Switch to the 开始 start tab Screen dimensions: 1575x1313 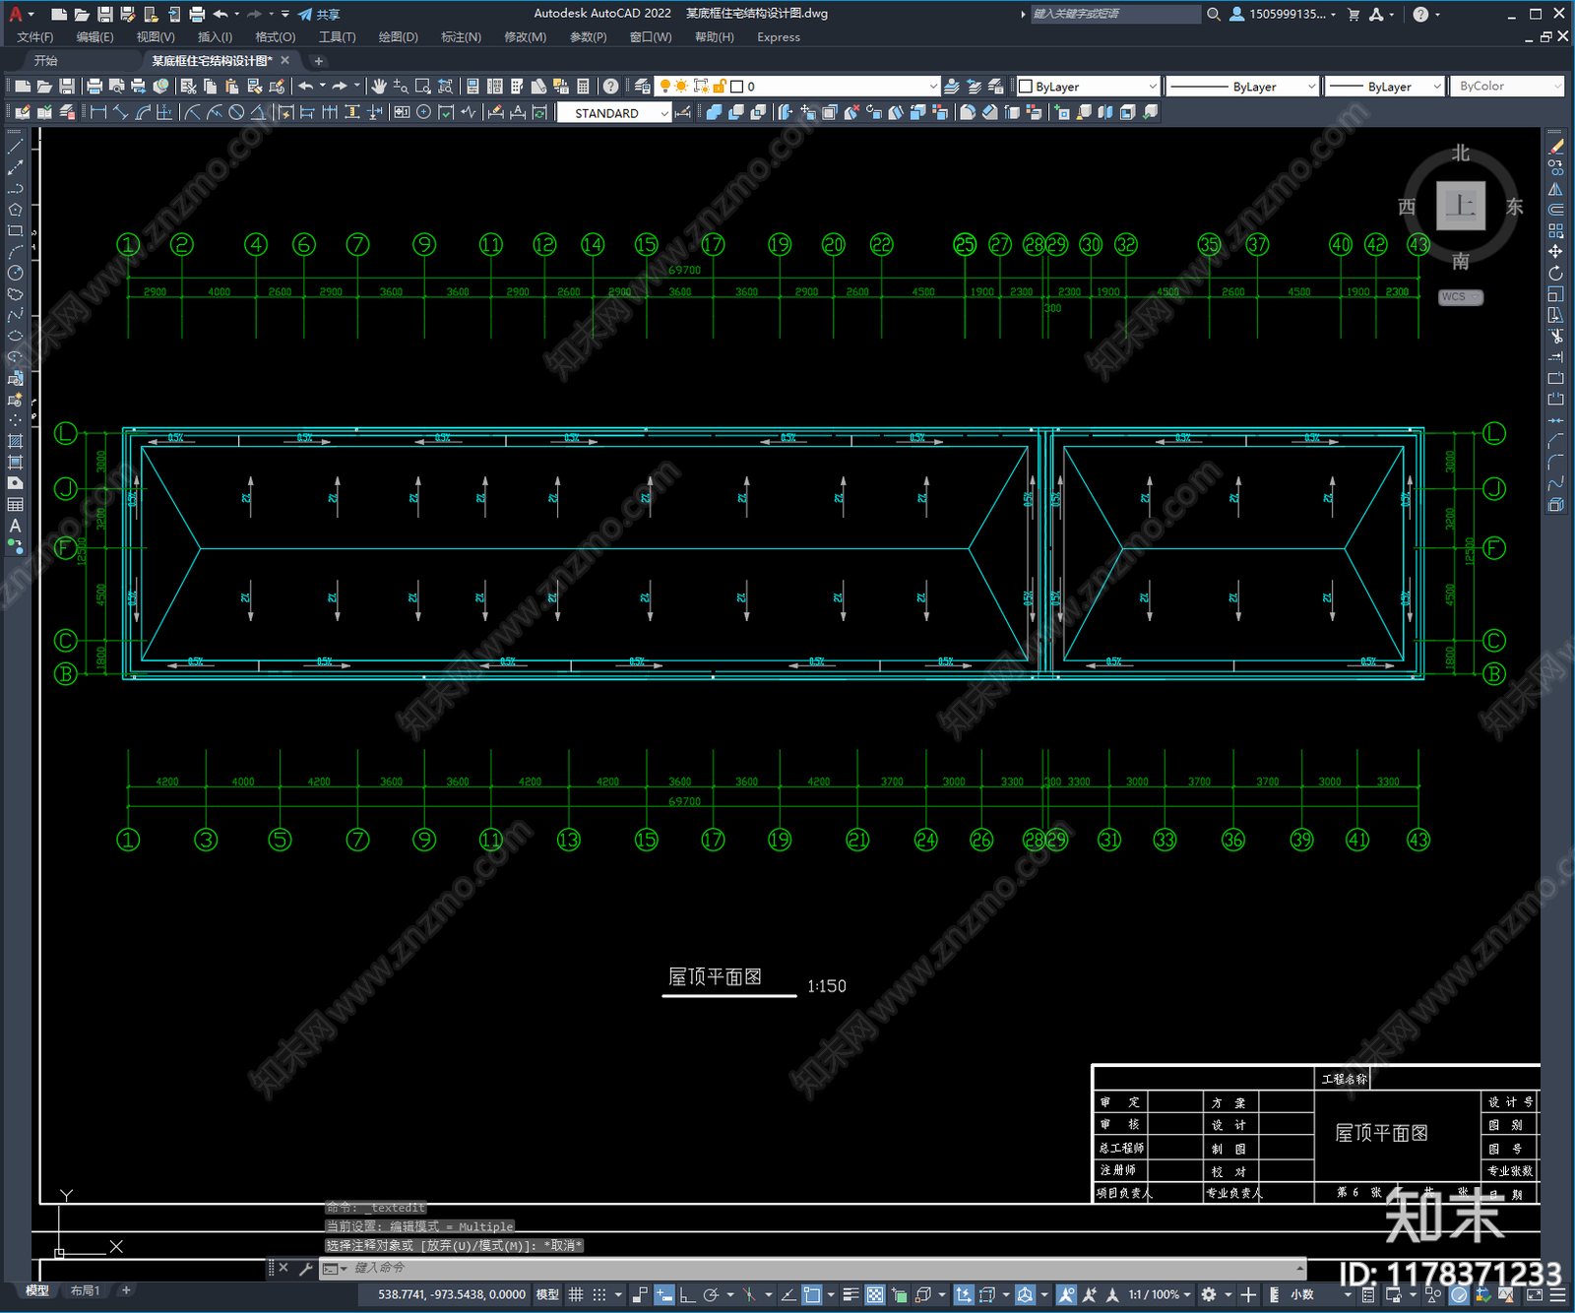[x=46, y=61]
